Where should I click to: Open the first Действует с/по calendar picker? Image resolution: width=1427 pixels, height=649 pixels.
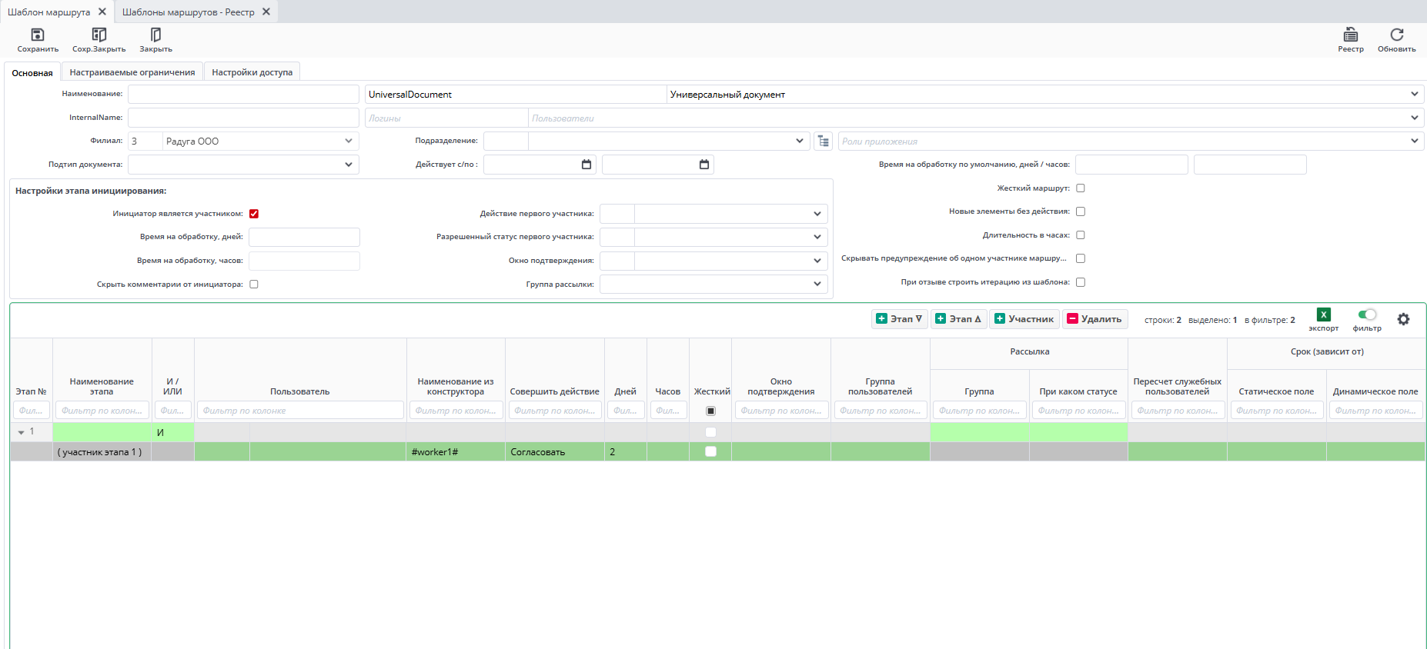pyautogui.click(x=587, y=165)
